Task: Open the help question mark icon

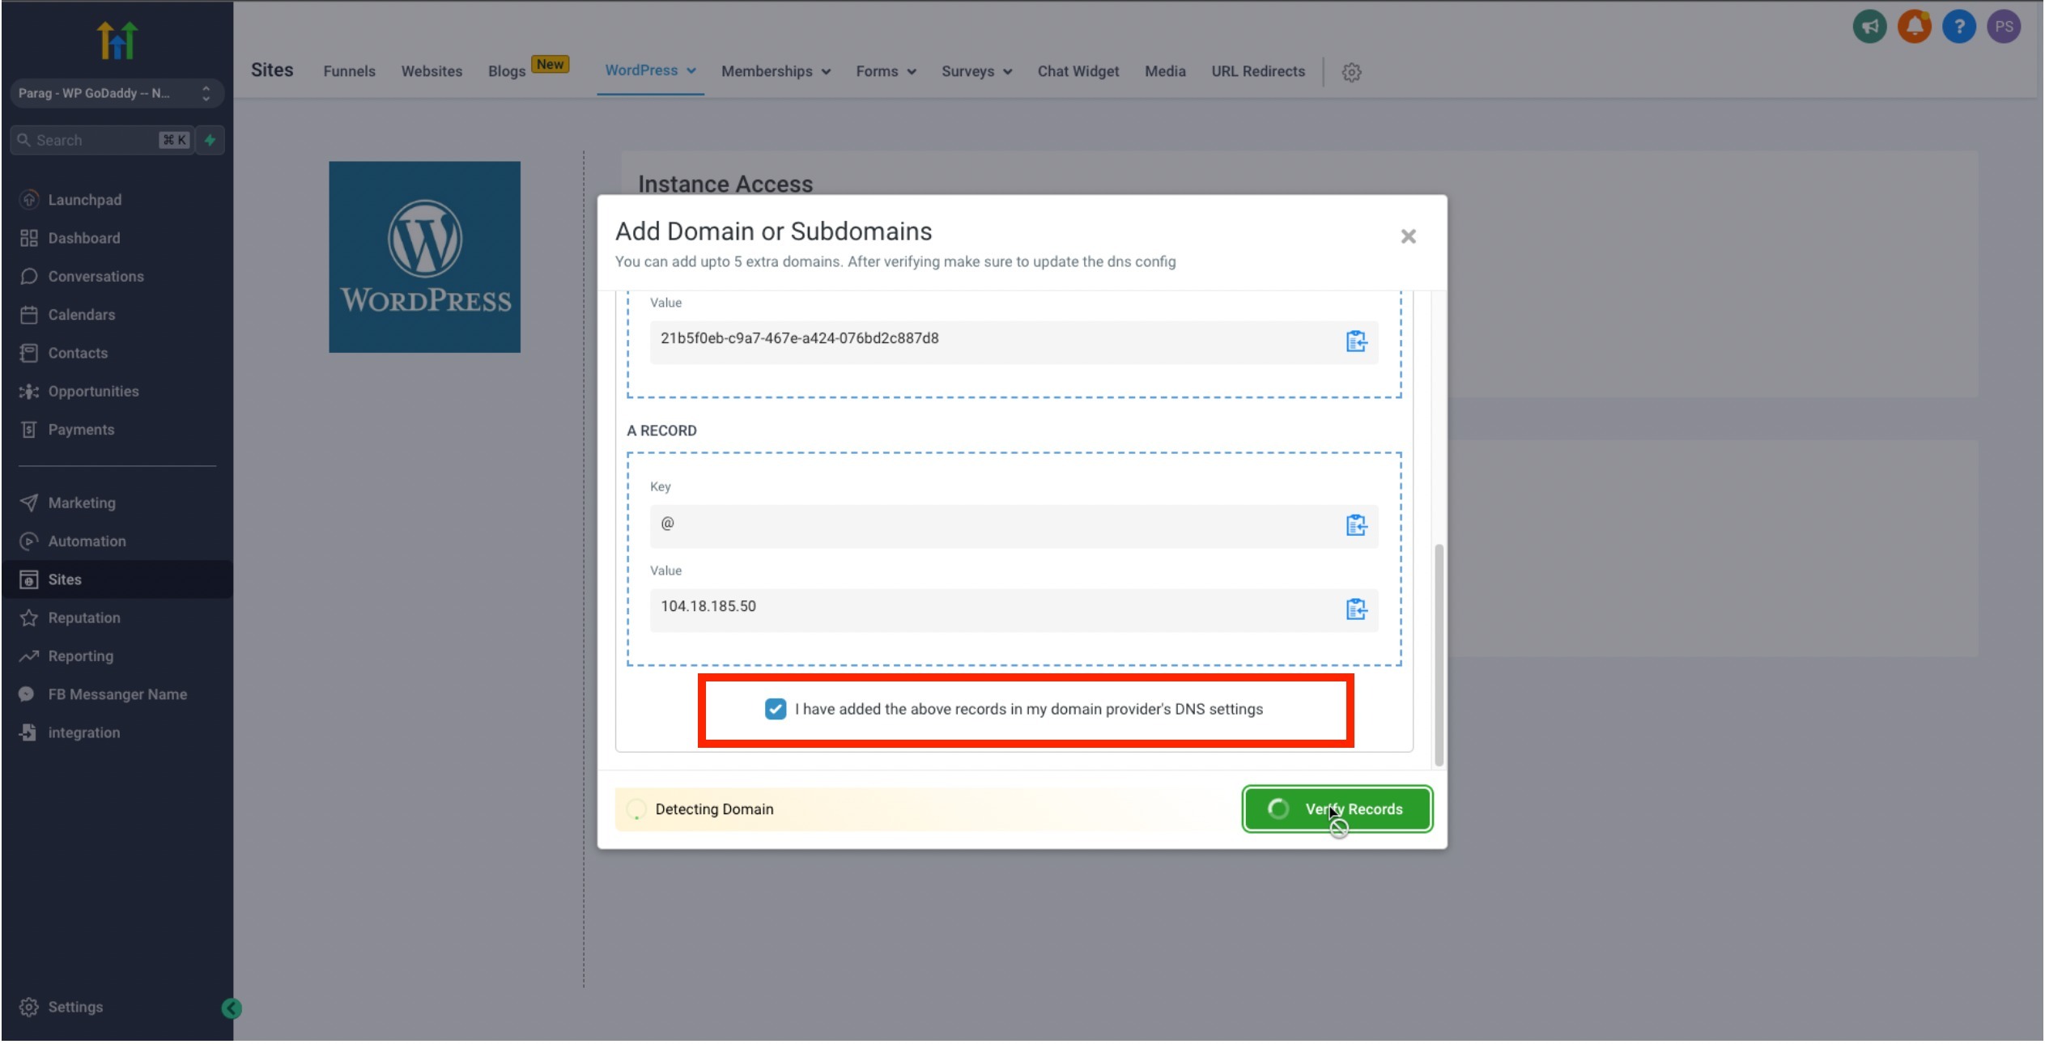Action: click(x=1958, y=27)
